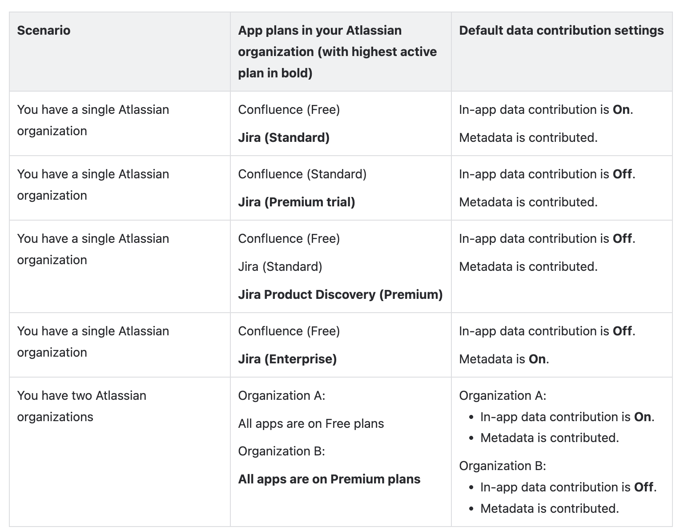Click the App plans column header text
This screenshot has width=684, height=531.
click(x=338, y=52)
